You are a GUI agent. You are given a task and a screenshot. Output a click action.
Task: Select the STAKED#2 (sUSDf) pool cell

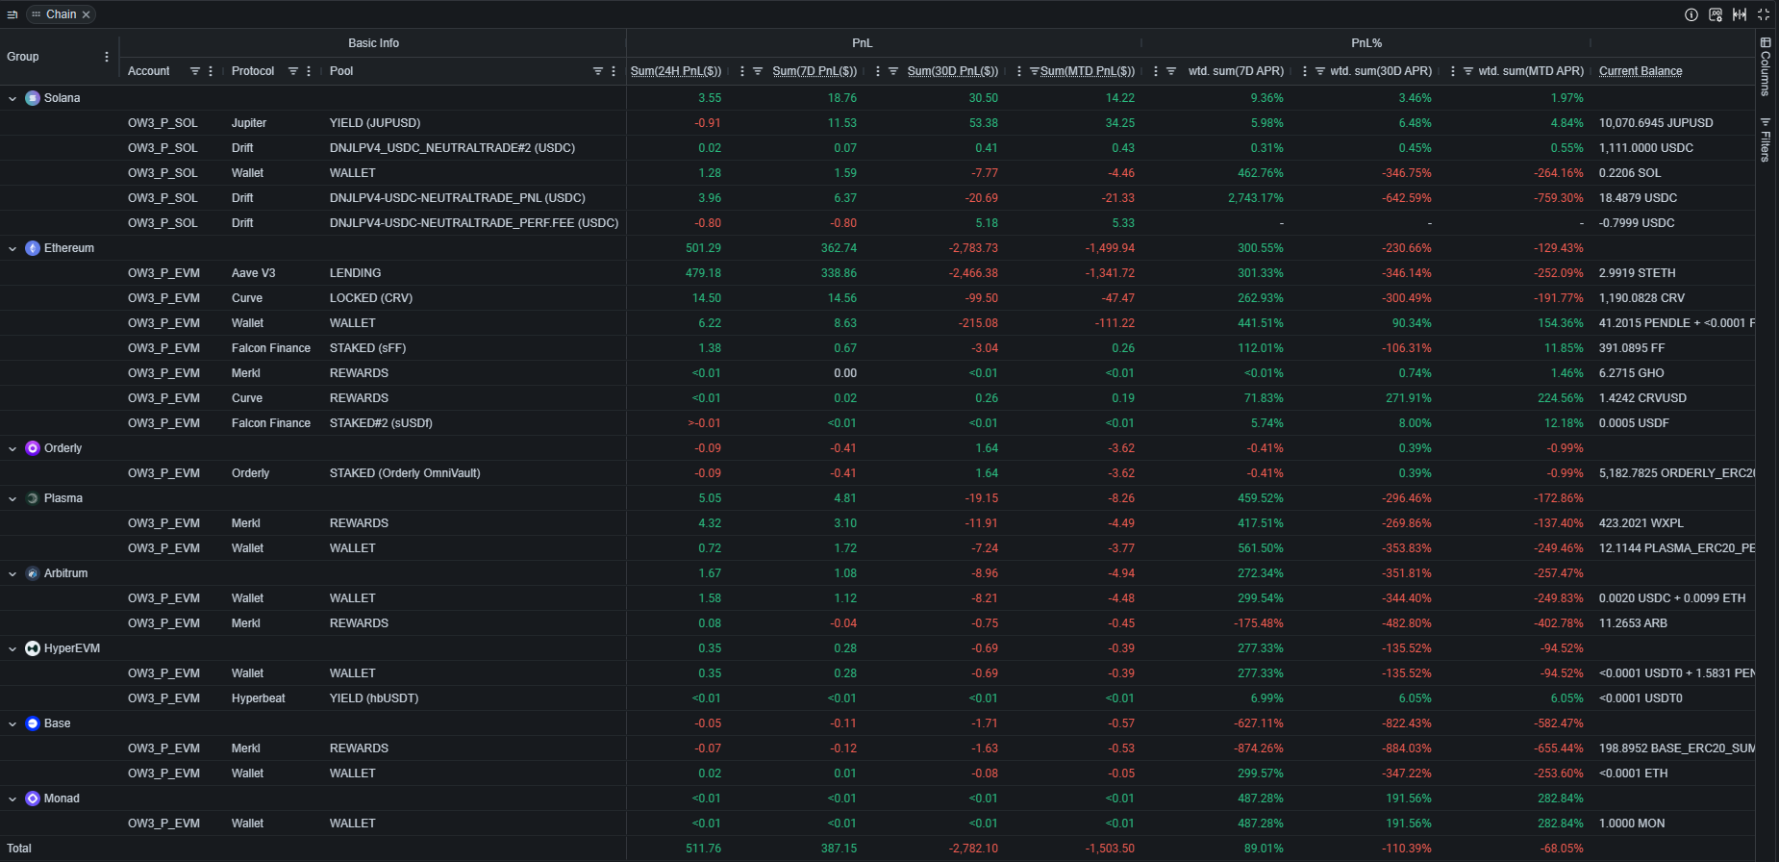tap(381, 423)
